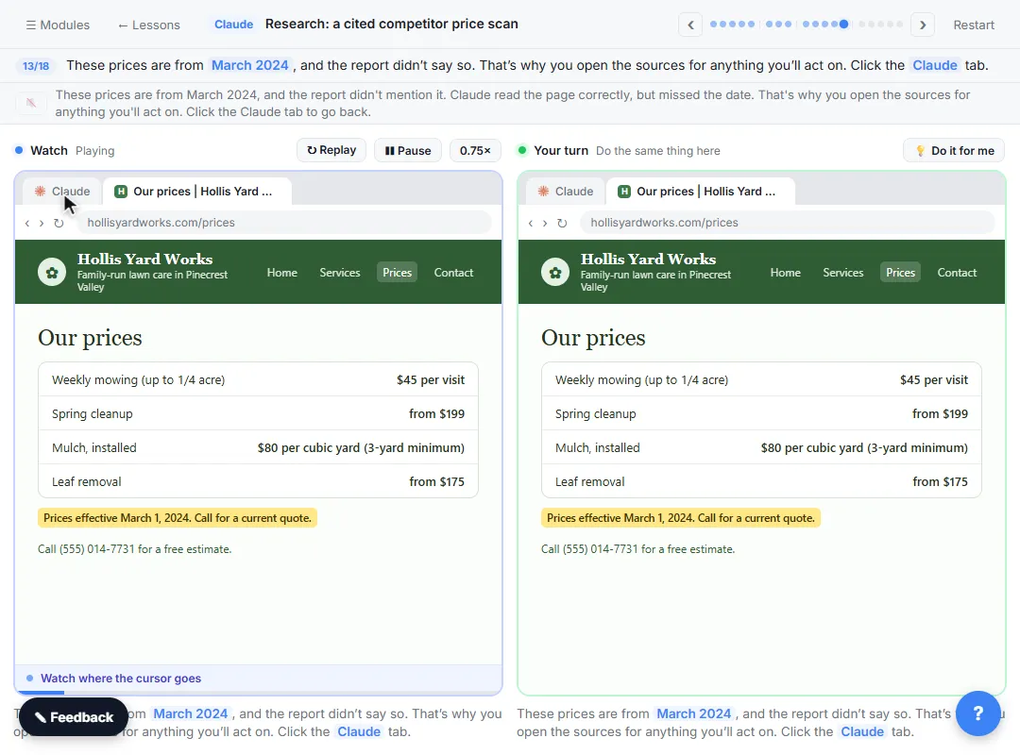Screen dimensions: 1020x755
Task: Click 'from $199' in Watch pane
Action: click(x=436, y=413)
